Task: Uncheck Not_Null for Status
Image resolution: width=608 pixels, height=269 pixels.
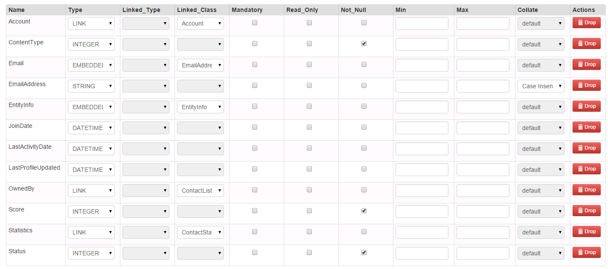Action: click(364, 252)
